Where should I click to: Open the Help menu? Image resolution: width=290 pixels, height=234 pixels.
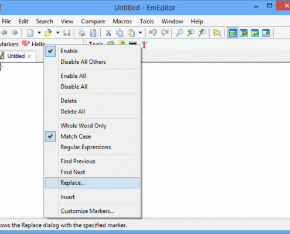pos(197,21)
